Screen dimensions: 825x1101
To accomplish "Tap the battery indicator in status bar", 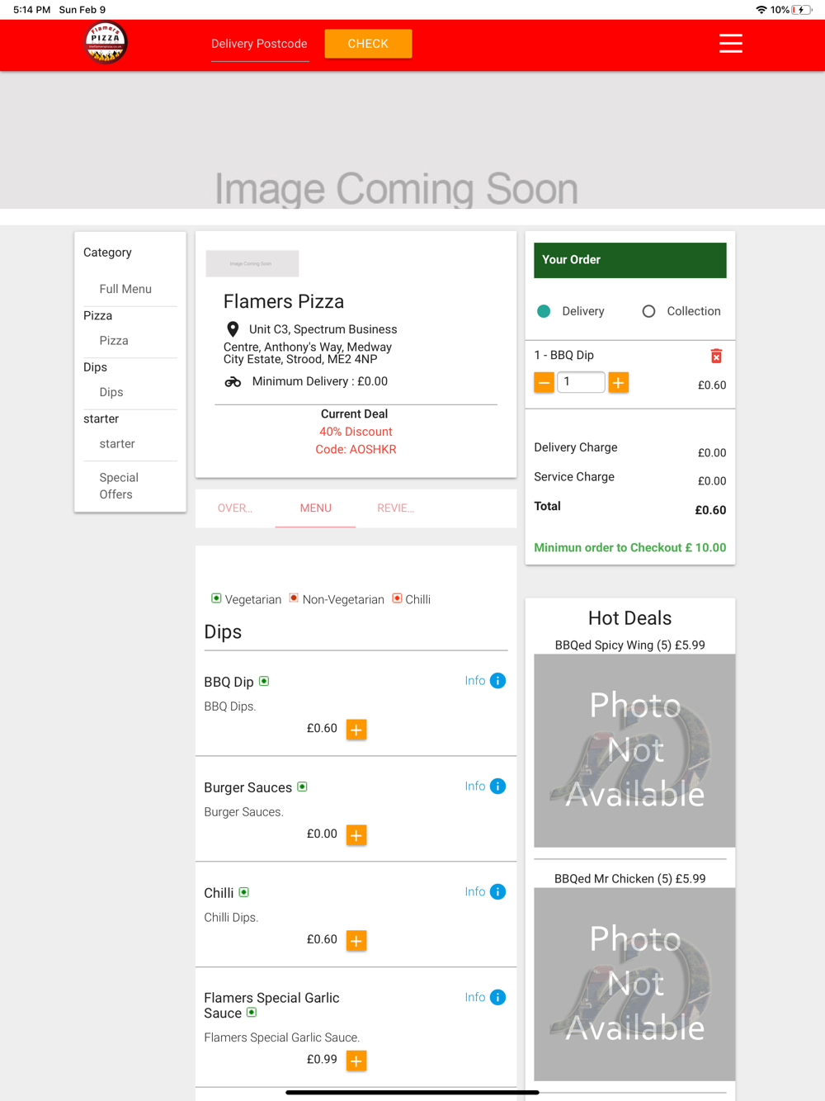I will coord(801,10).
